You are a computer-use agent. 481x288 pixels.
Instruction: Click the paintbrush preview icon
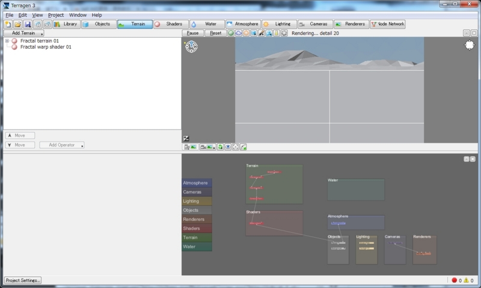[x=262, y=33]
